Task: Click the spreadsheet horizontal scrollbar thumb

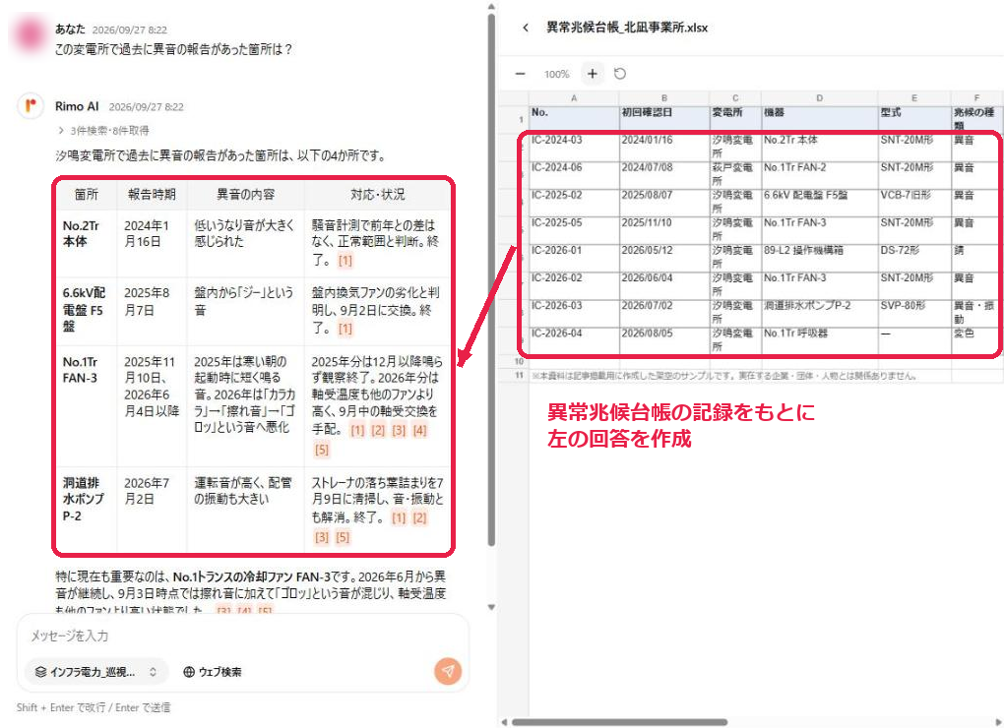Action: coord(618,722)
